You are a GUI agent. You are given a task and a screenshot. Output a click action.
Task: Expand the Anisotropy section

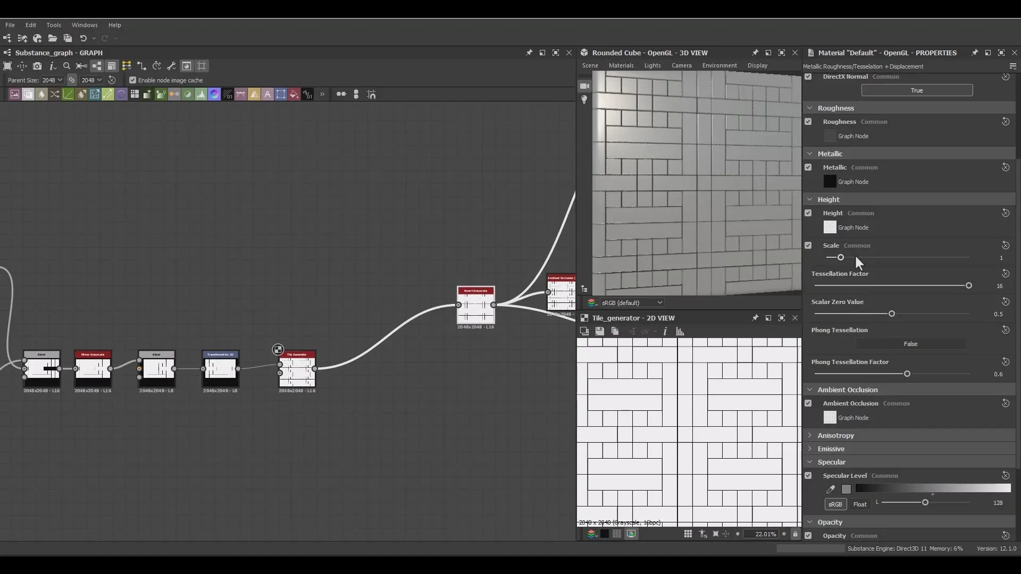[x=809, y=435]
